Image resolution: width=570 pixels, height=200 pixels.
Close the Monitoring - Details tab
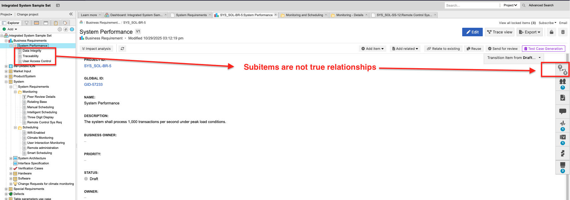(366, 15)
